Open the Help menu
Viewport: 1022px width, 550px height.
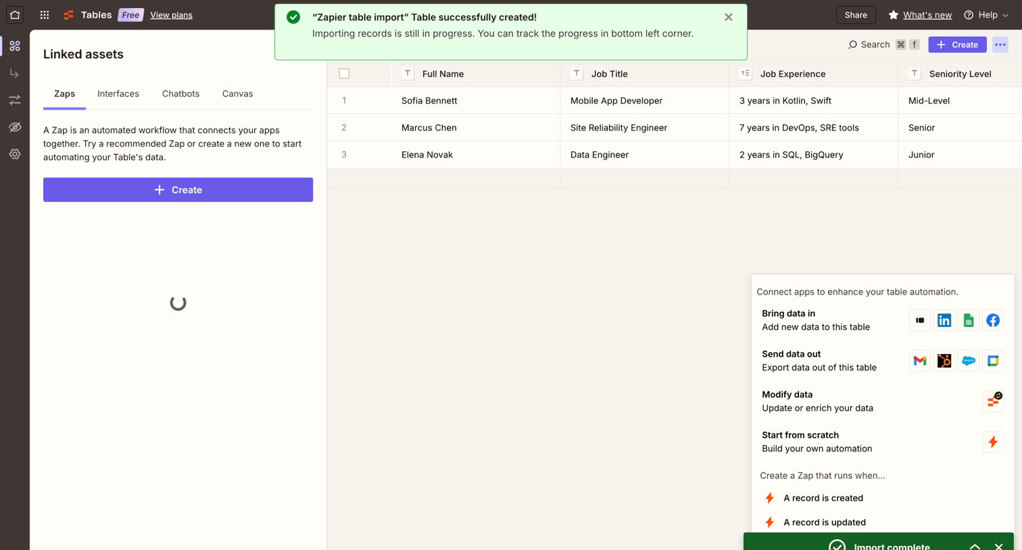[x=986, y=15]
